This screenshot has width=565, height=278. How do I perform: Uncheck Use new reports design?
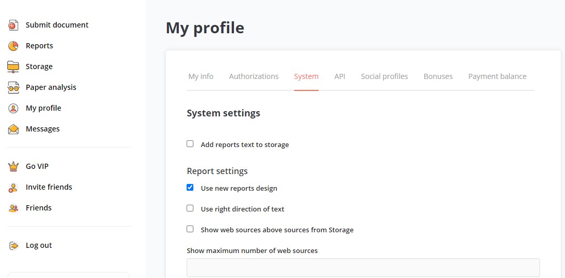(190, 187)
